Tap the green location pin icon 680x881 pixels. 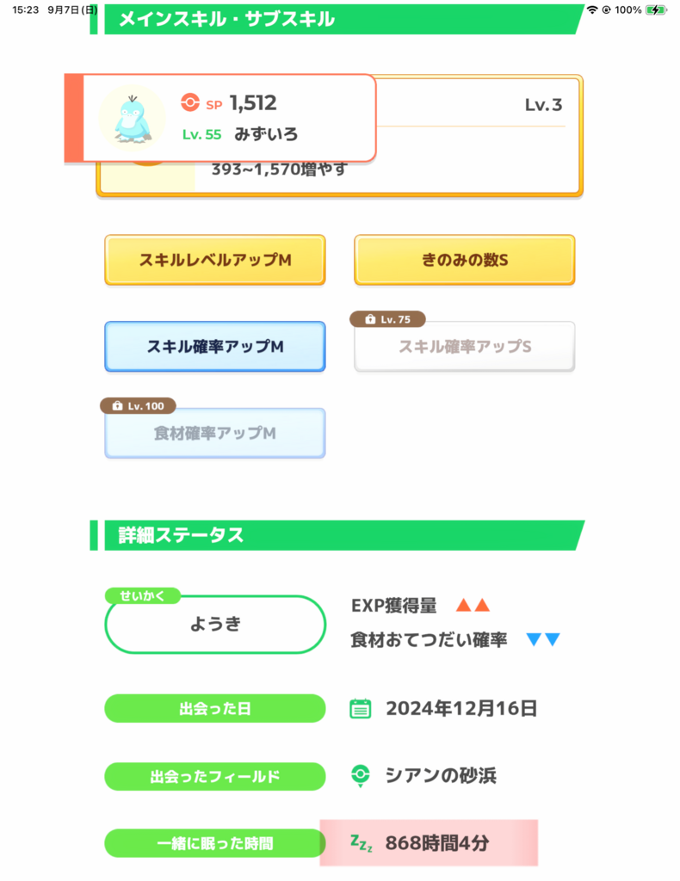pos(361,776)
